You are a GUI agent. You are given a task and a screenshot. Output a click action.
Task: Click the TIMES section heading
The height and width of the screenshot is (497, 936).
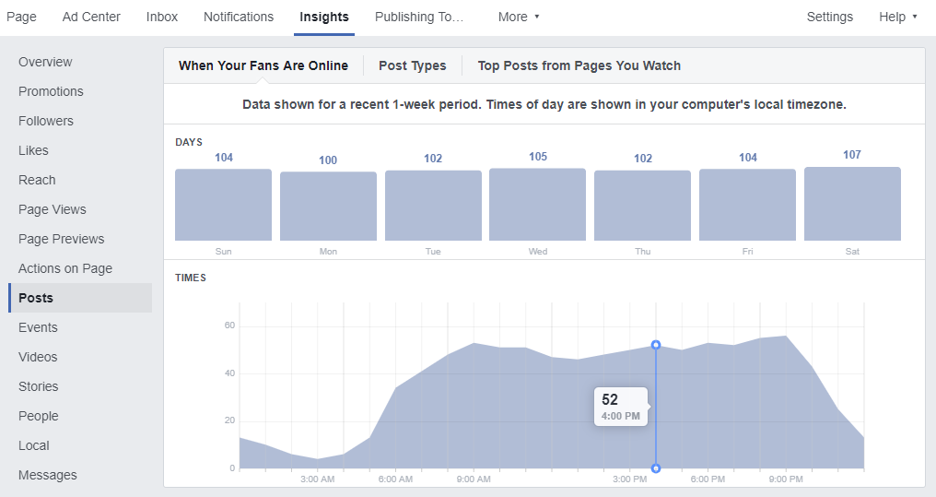pyautogui.click(x=191, y=278)
